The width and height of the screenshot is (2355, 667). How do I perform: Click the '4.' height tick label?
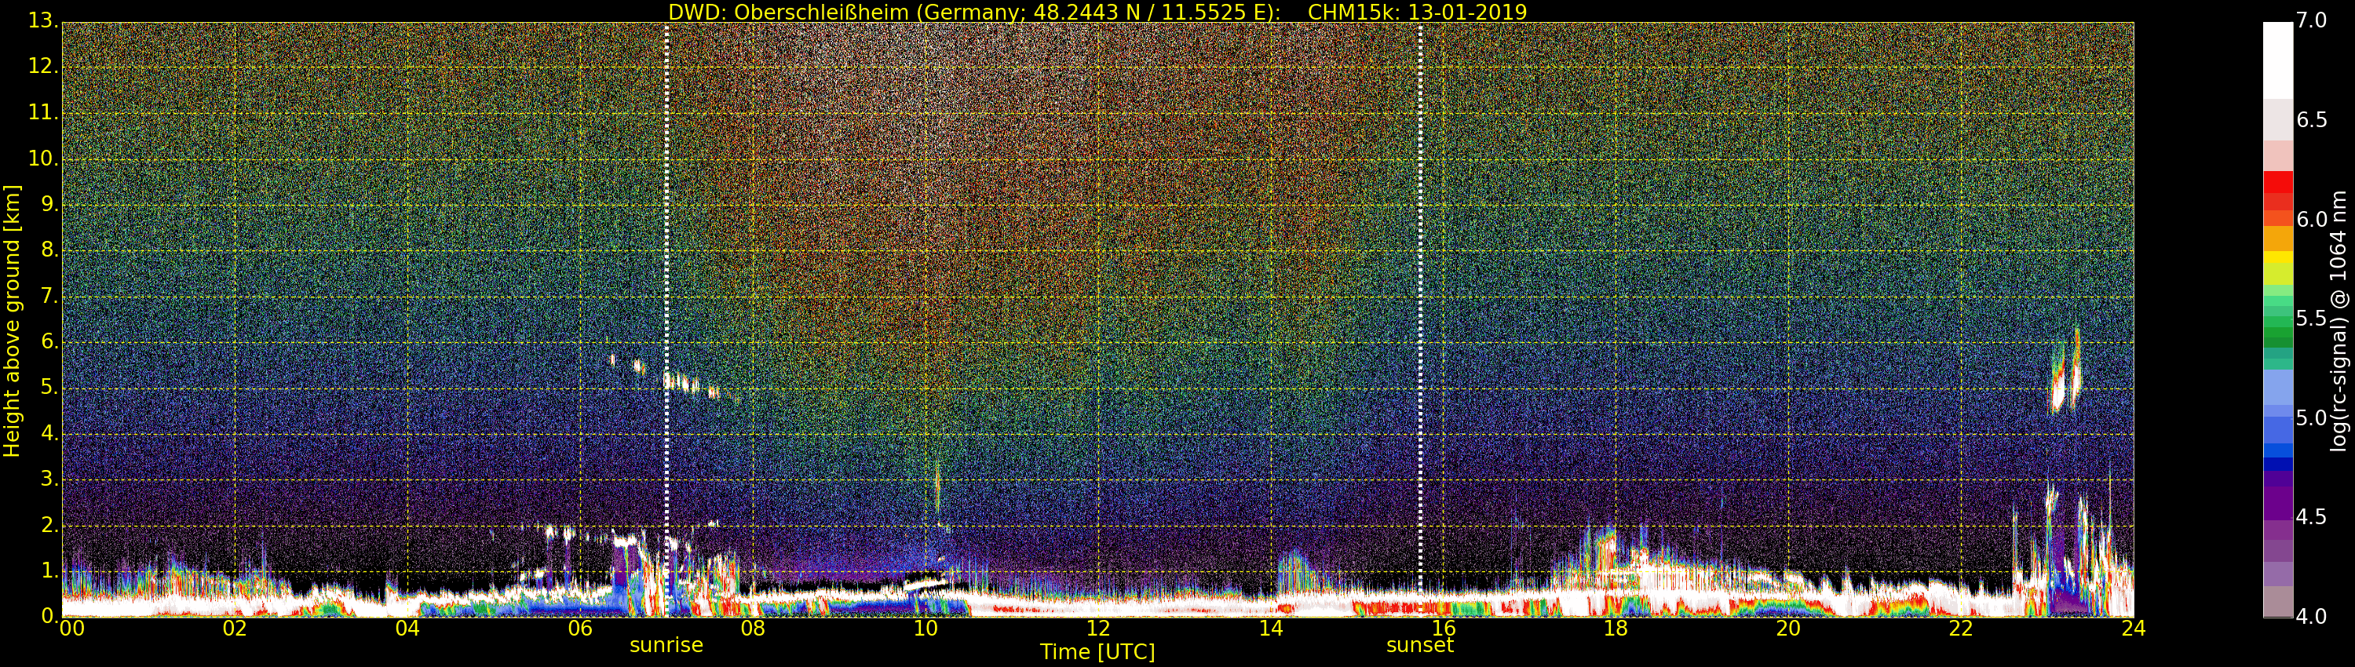(x=49, y=433)
